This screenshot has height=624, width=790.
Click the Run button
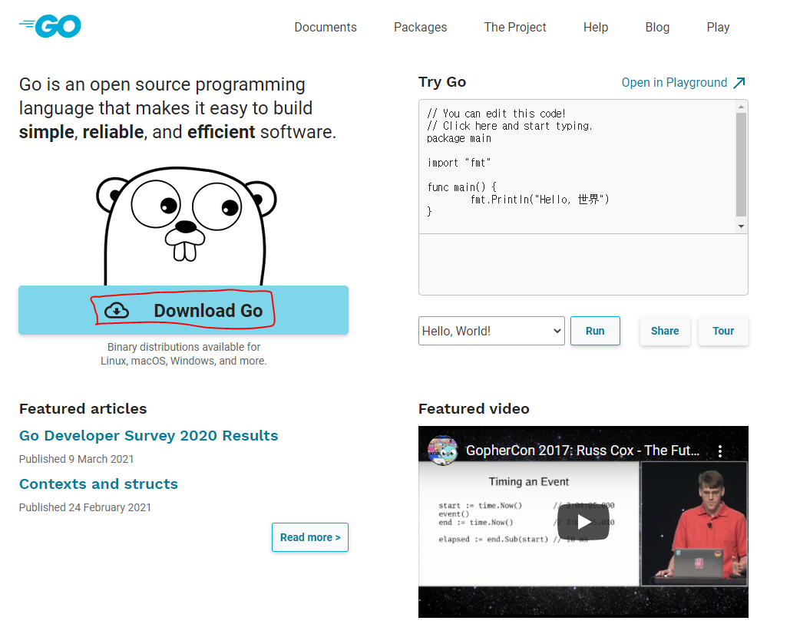[595, 331]
